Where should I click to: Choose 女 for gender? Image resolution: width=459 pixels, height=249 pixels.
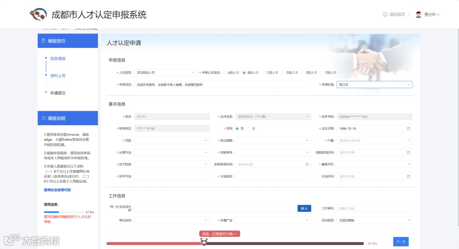click(249, 129)
